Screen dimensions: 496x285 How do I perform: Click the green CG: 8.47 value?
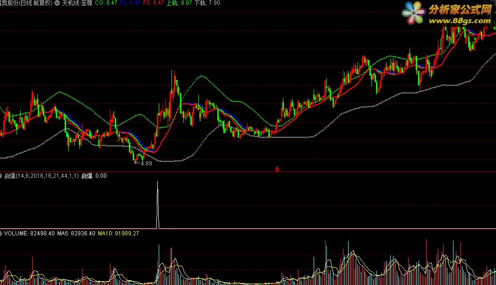click(106, 3)
